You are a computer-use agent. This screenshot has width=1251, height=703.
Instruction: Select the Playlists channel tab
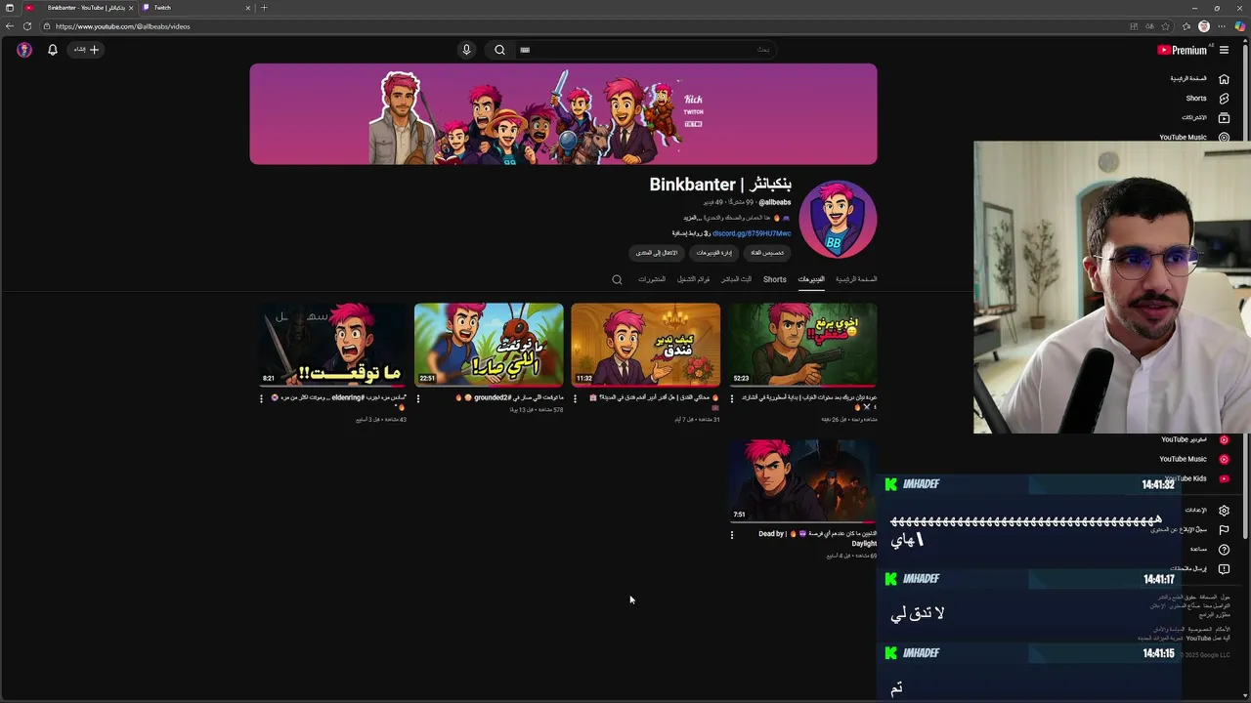coord(693,279)
